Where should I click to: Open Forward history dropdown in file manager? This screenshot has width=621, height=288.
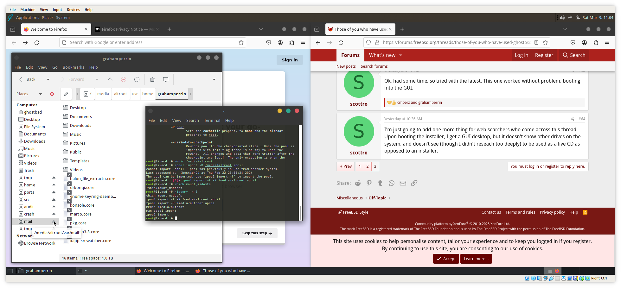pyautogui.click(x=97, y=79)
